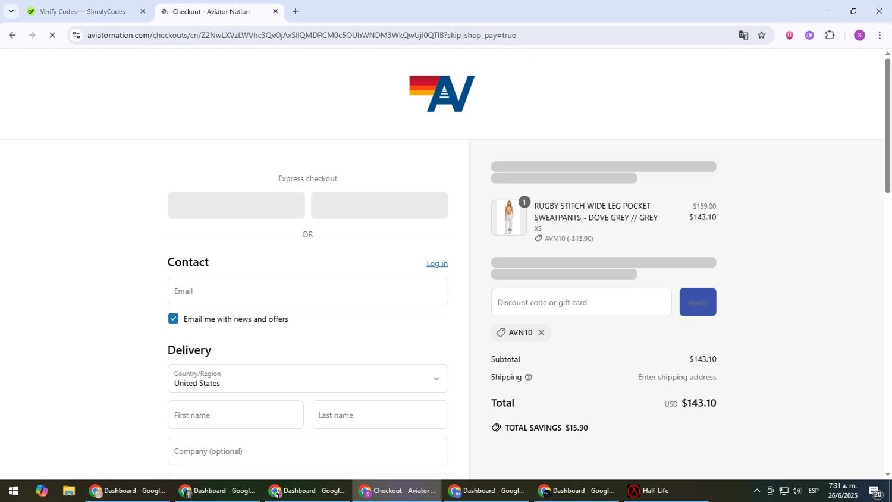Click the sweatpants product thumbnail
This screenshot has width=892, height=502.
pos(508,218)
